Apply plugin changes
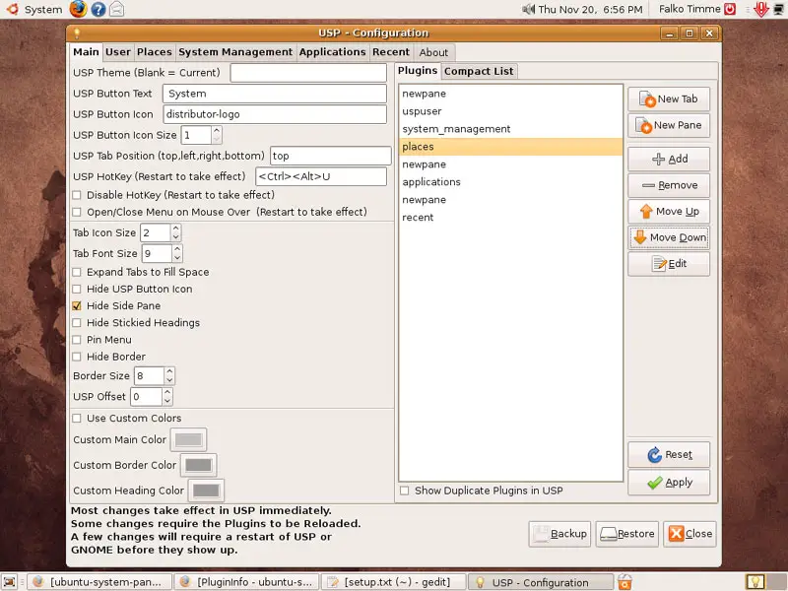 [669, 483]
